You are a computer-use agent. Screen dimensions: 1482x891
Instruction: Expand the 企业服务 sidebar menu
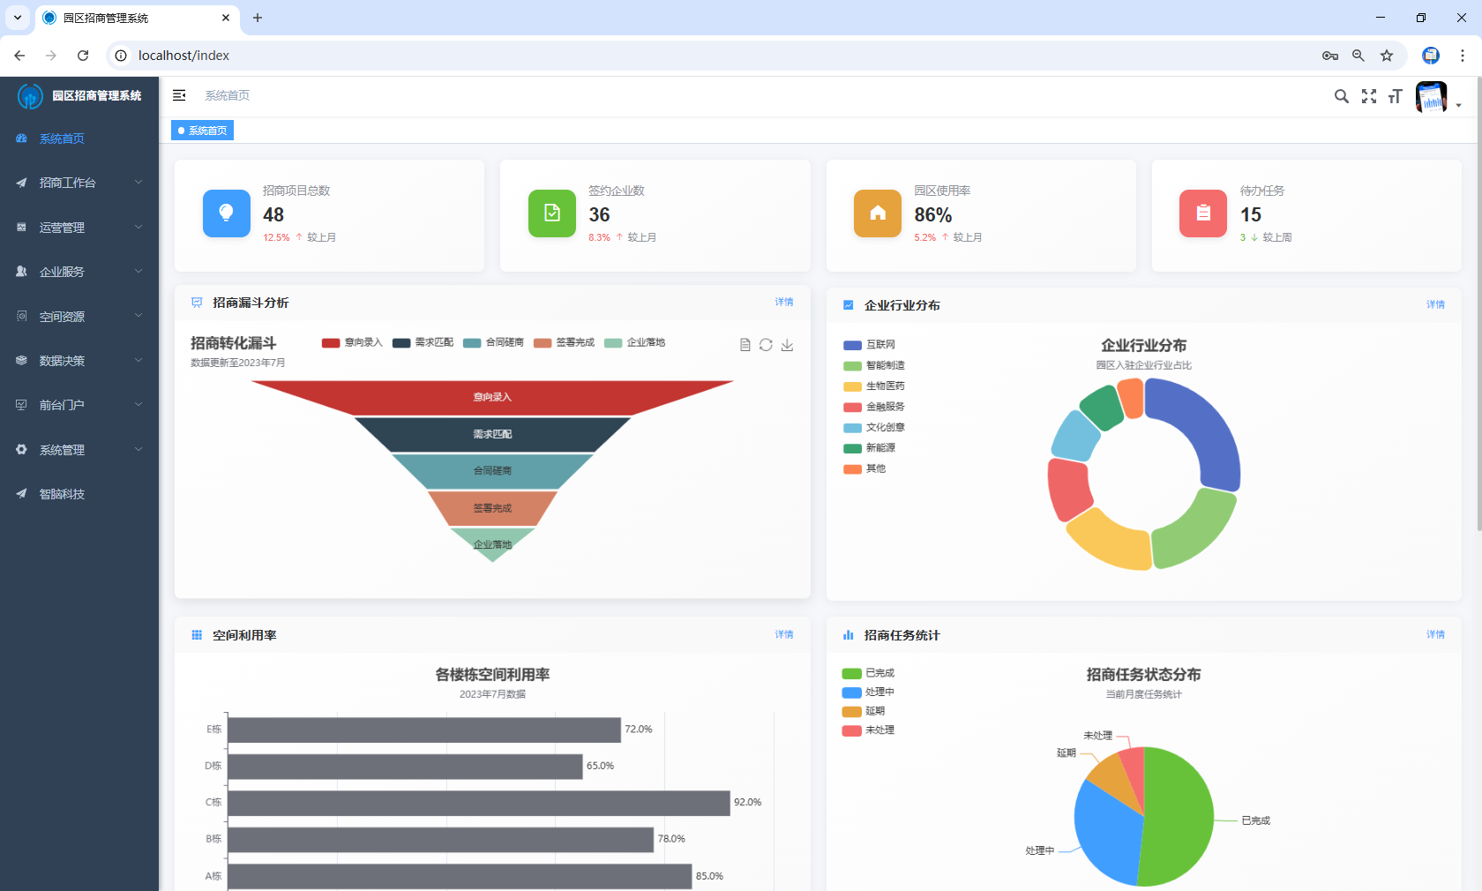pyautogui.click(x=79, y=272)
